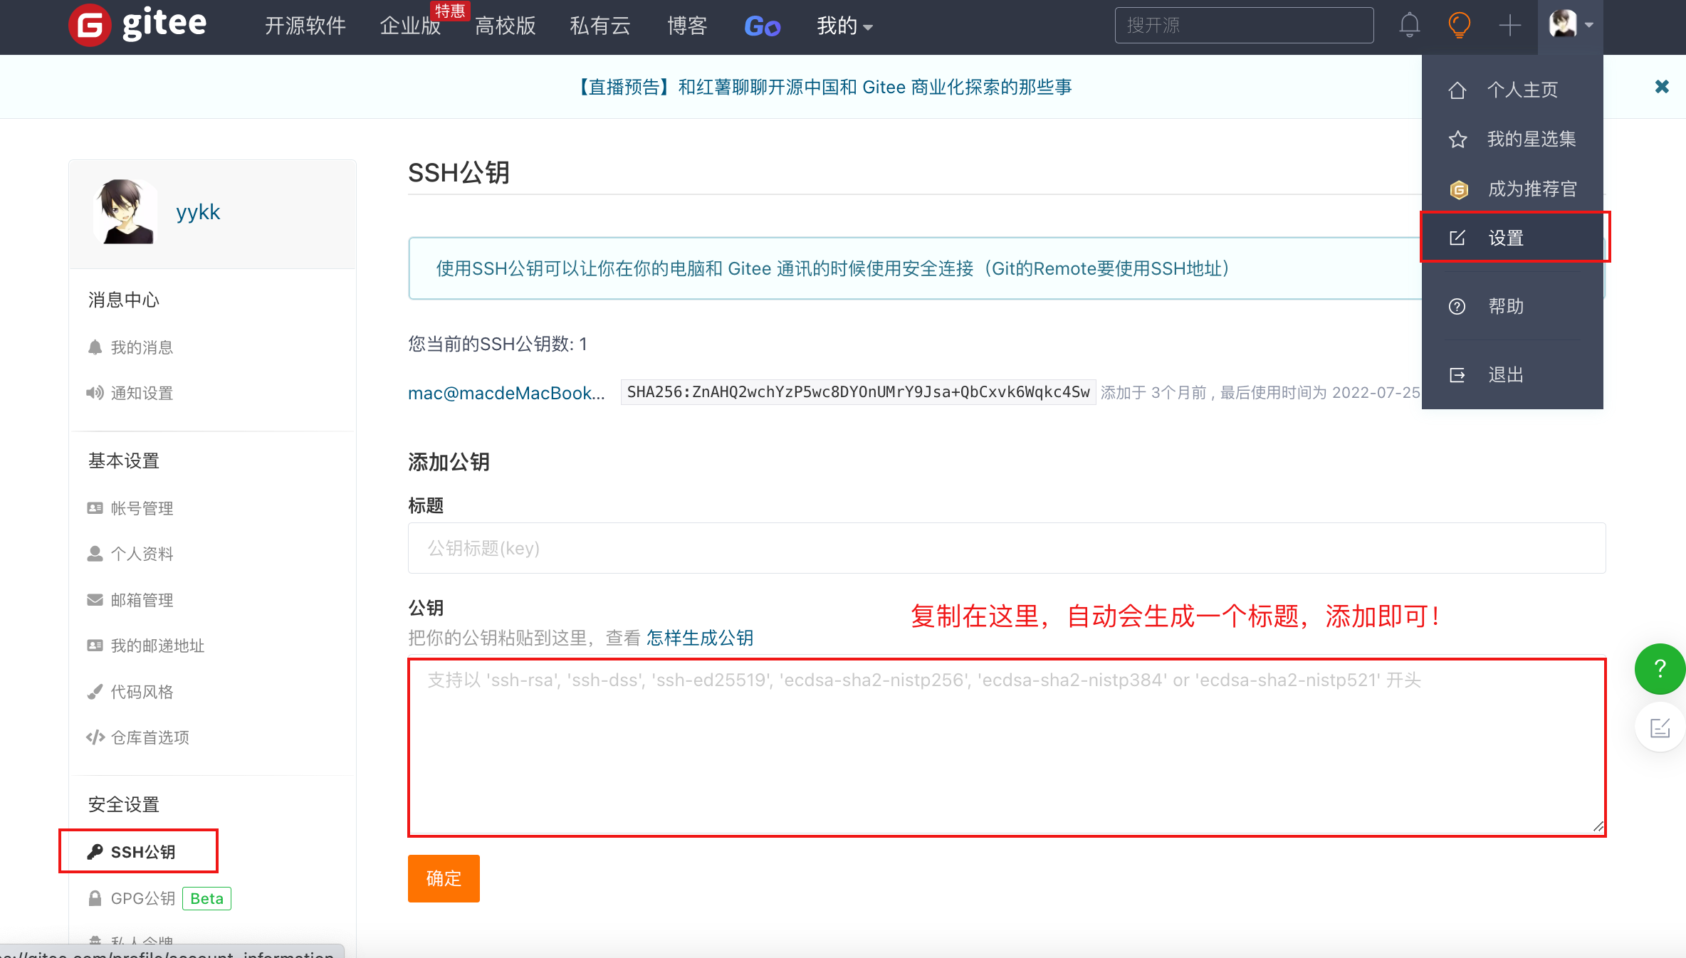Click the star icon beside 我的星选集
1686x958 pixels.
[1457, 140]
